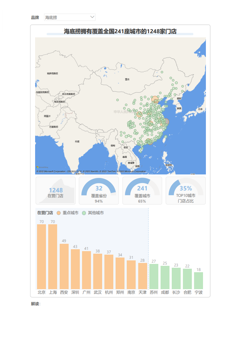Click the 巴基斯坦 label on map
The width and height of the screenshot is (241, 339).
pos(54,127)
